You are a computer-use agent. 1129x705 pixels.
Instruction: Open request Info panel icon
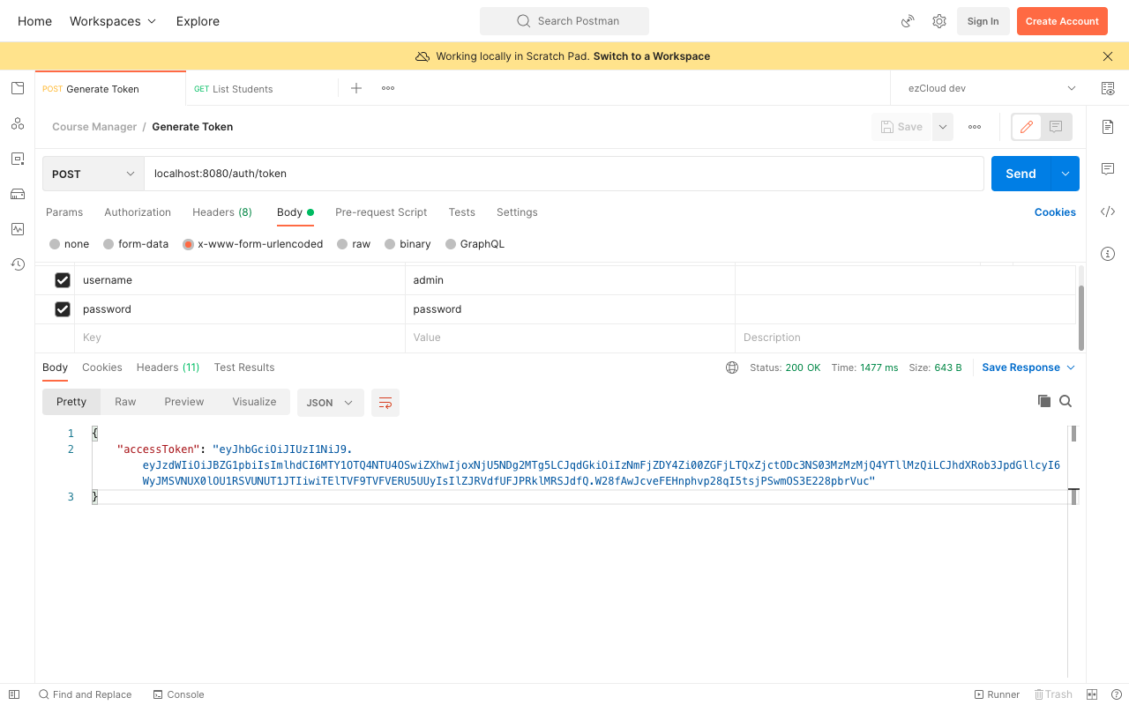pos(1108,254)
